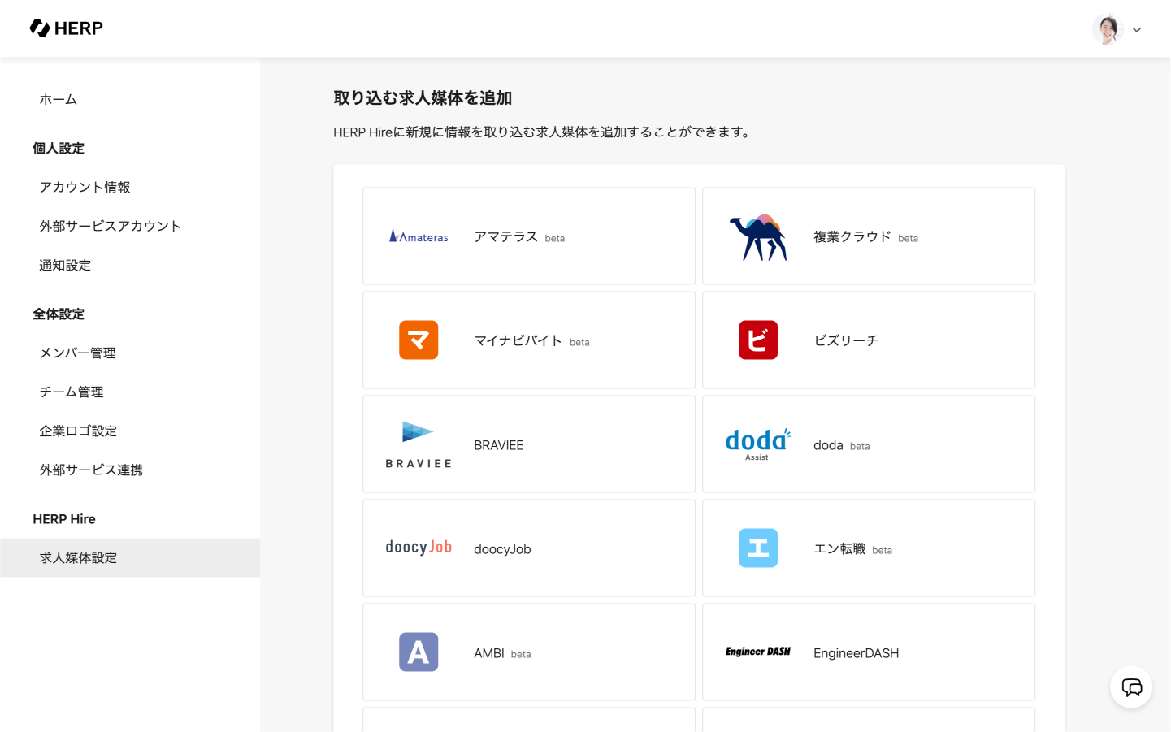Pick the AMBI beta media card

click(529, 652)
